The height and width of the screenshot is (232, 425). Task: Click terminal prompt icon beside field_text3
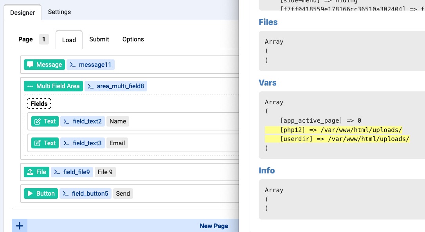(67, 143)
